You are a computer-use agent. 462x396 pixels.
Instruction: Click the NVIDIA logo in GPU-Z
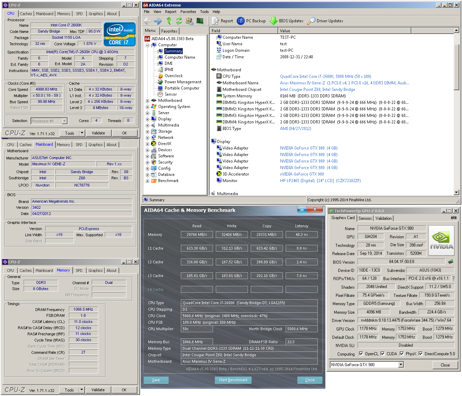pos(441,240)
